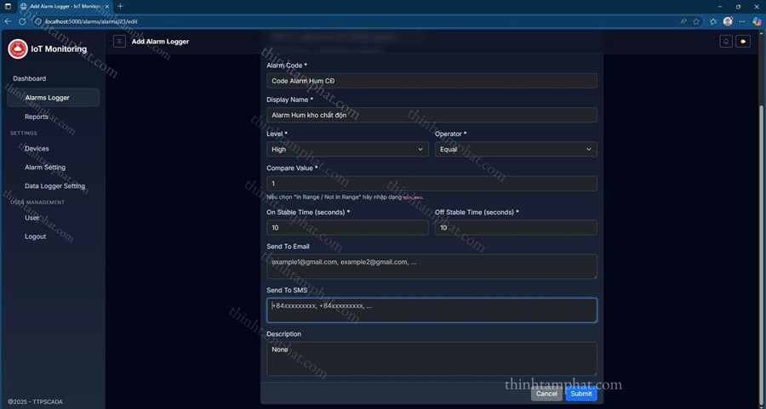Image resolution: width=766 pixels, height=409 pixels.
Task: Open browser profile avatar icon
Action: coord(728,21)
